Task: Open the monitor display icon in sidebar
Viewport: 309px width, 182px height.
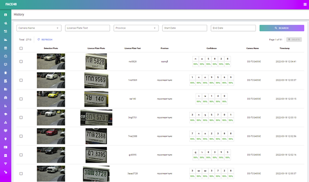Action: (5, 131)
